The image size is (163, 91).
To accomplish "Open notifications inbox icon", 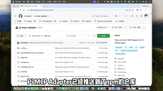I will [x=142, y=16].
